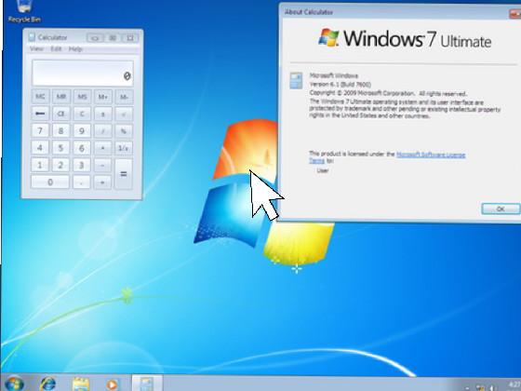
Task: Open the Help menu in Calculator
Action: pyautogui.click(x=75, y=48)
